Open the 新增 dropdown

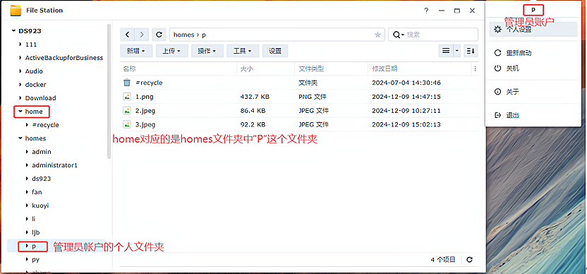tap(136, 51)
